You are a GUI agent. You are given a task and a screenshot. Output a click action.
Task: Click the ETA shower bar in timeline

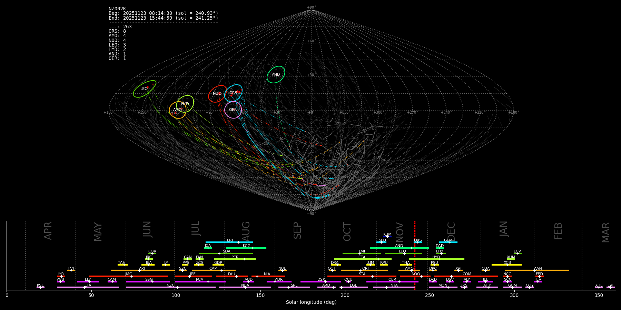(x=88, y=287)
